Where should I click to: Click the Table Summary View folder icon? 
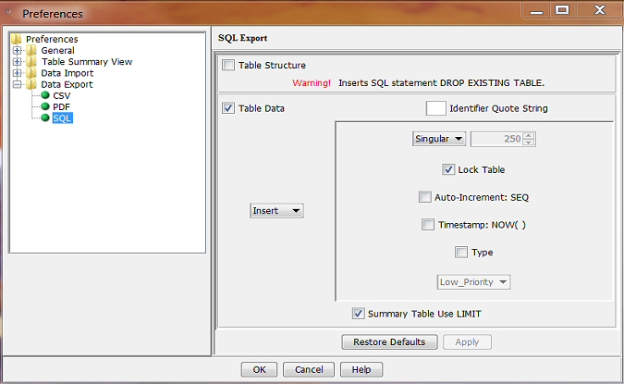[x=31, y=62]
